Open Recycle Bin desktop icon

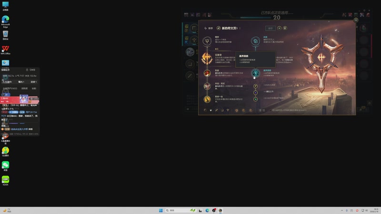(5, 35)
